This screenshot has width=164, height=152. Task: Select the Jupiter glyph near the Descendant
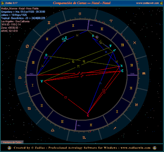tap(121, 66)
